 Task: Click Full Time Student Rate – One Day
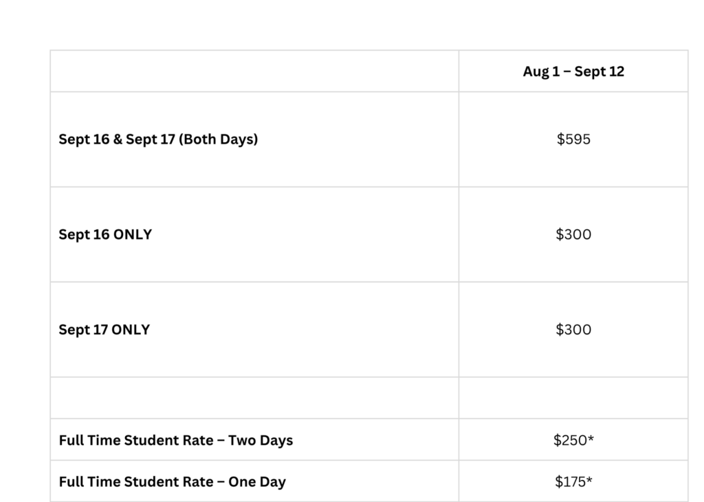click(x=172, y=481)
